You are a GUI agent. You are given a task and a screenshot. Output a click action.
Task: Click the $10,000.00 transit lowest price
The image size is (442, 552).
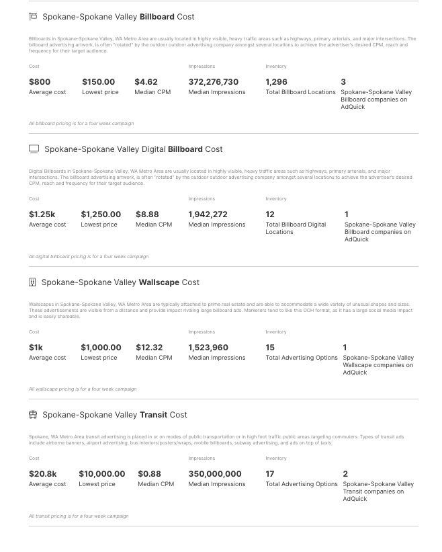point(102,474)
